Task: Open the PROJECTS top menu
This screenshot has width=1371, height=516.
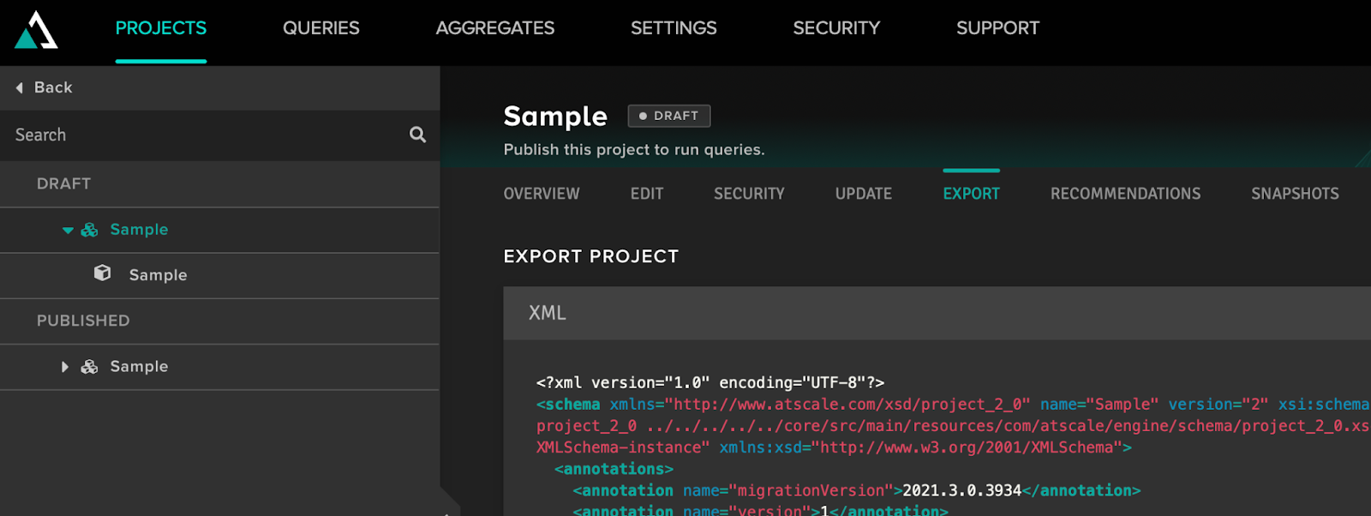Action: [161, 28]
